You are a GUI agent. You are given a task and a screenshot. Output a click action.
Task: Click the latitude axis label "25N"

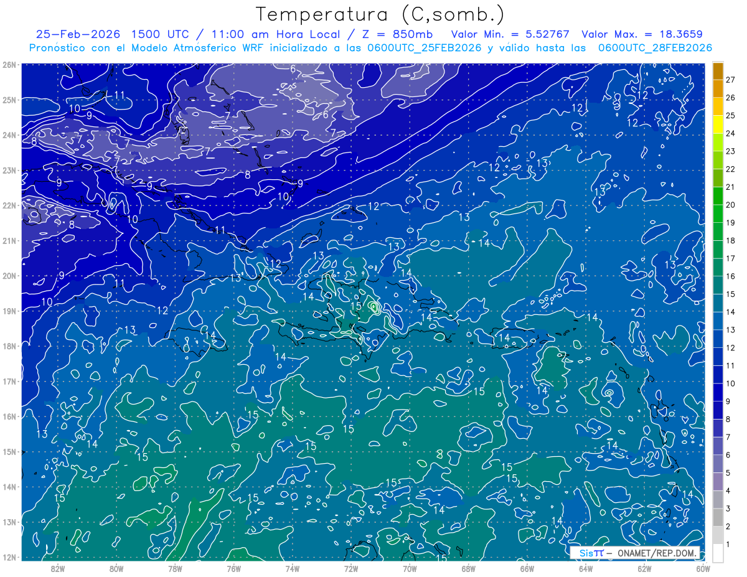pos(9,100)
